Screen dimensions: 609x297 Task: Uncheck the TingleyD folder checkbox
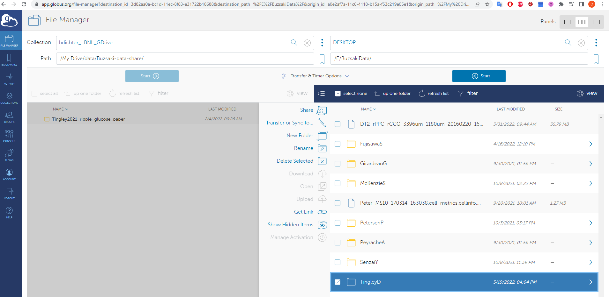click(x=338, y=282)
